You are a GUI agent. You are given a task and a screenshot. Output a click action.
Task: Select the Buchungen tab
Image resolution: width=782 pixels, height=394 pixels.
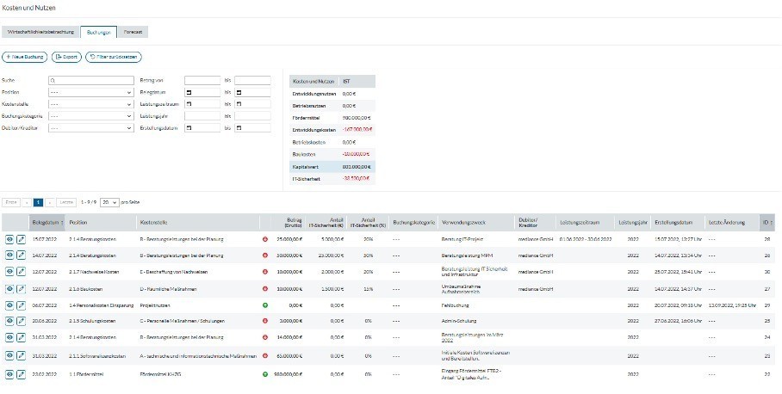pos(99,32)
